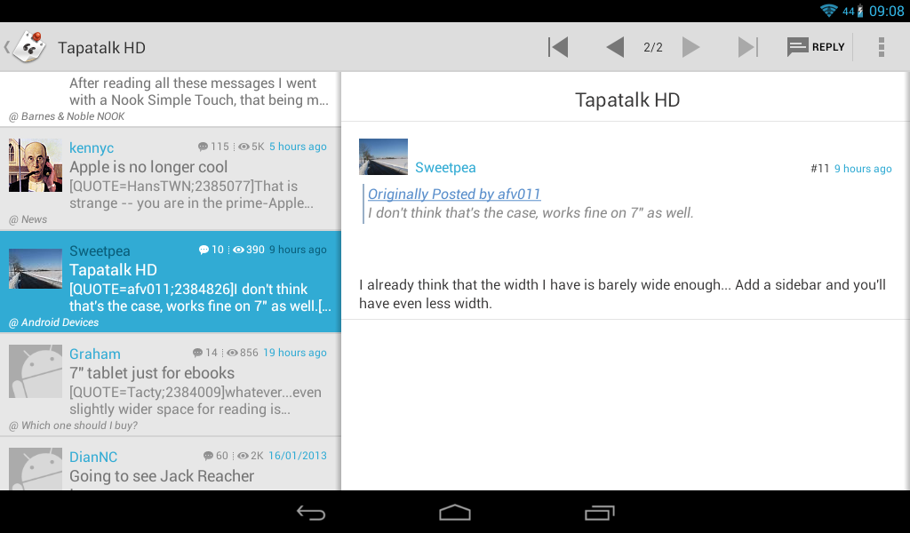910x533 pixels.
Task: Tap the 390 views eye icon
Action: pos(238,250)
